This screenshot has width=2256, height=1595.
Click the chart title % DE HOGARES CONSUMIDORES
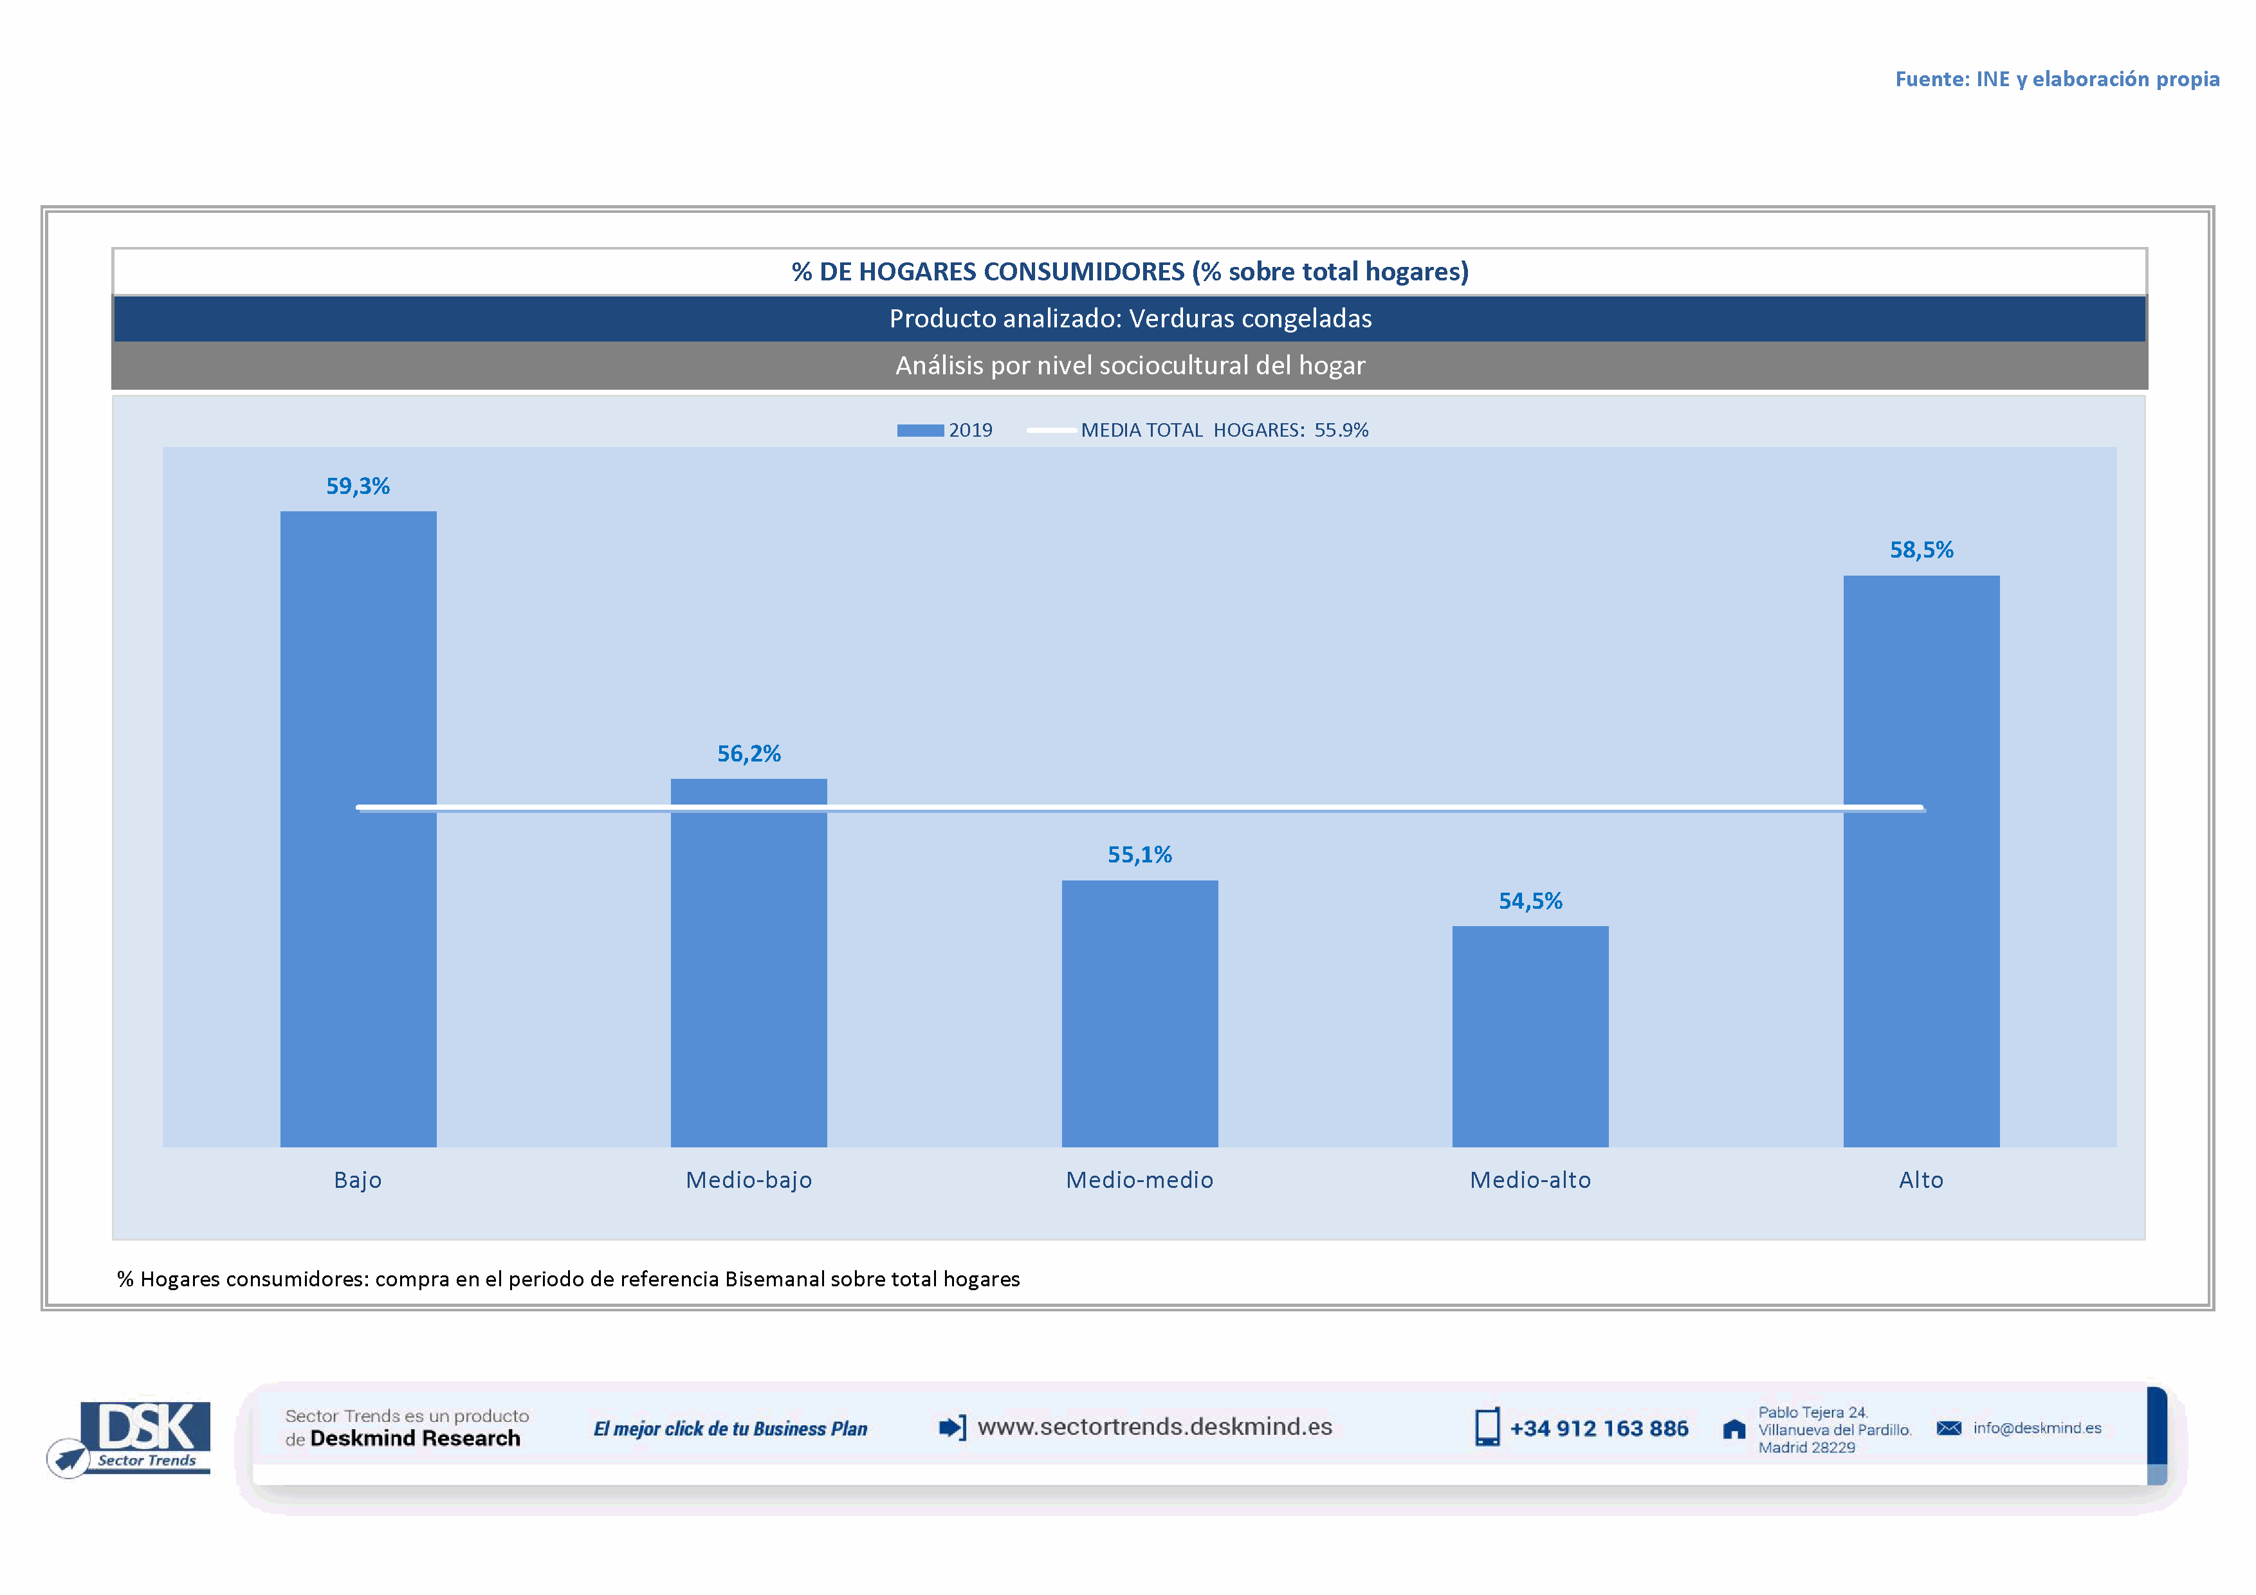[x=1130, y=272]
